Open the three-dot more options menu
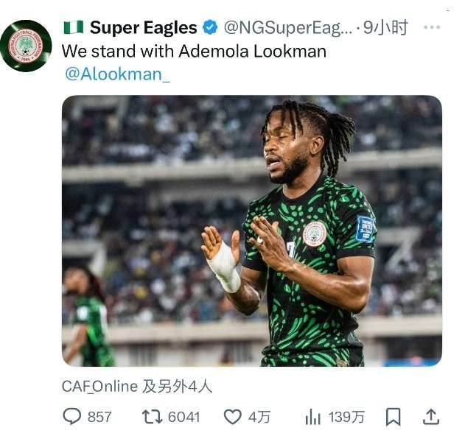The width and height of the screenshot is (465, 436). 432,27
